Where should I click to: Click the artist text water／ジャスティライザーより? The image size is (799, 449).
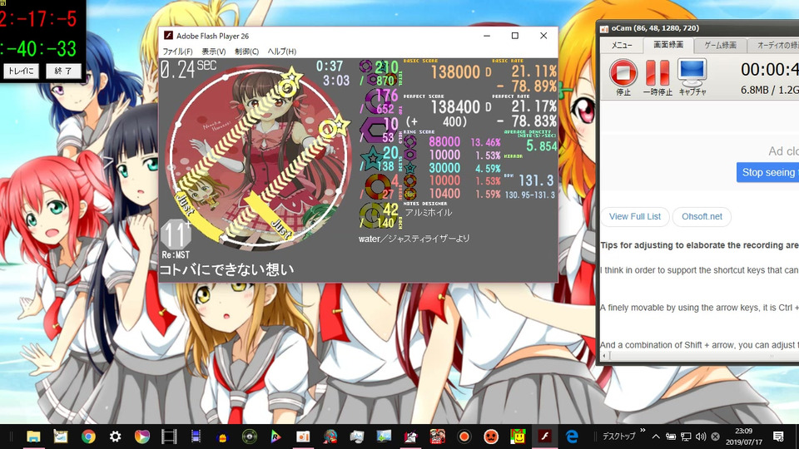pyautogui.click(x=414, y=239)
